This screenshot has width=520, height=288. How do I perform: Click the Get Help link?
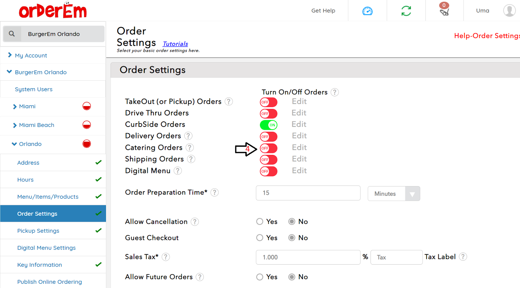(323, 11)
